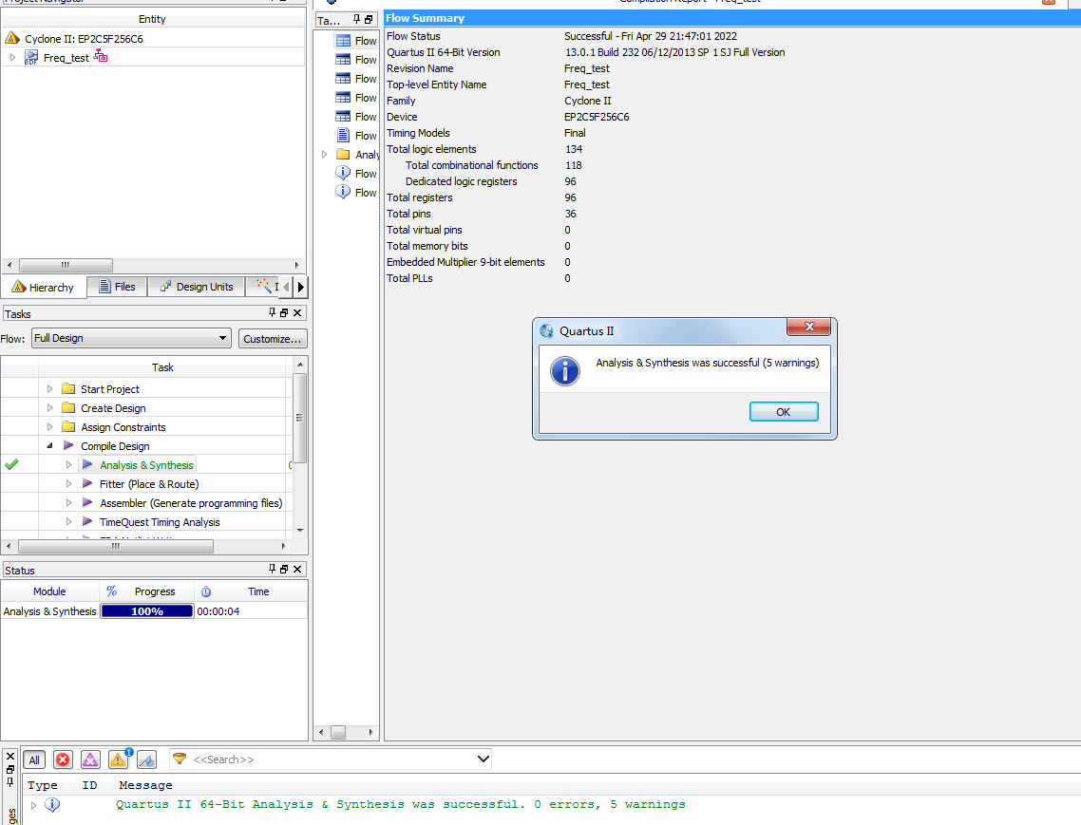Close the Status panel
The width and height of the screenshot is (1081, 825).
pyautogui.click(x=297, y=569)
